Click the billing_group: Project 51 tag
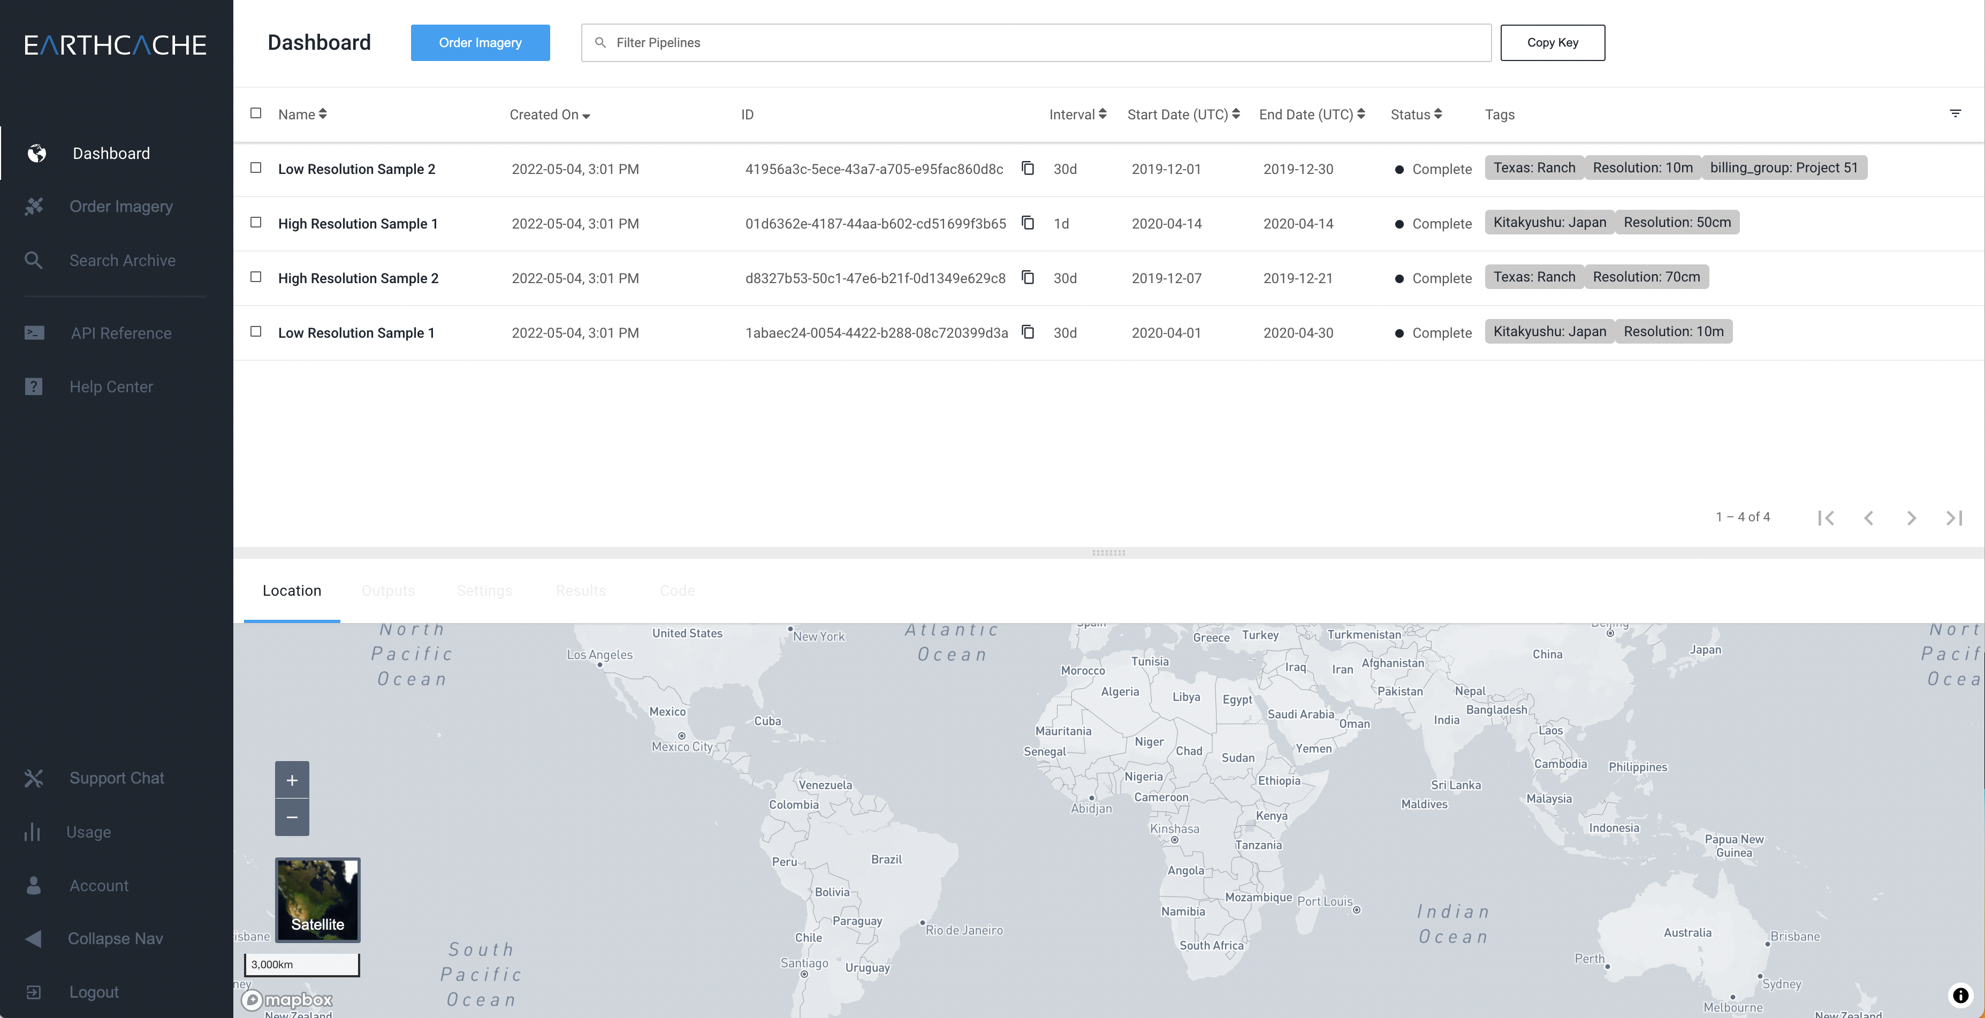The width and height of the screenshot is (1985, 1018). click(1784, 167)
